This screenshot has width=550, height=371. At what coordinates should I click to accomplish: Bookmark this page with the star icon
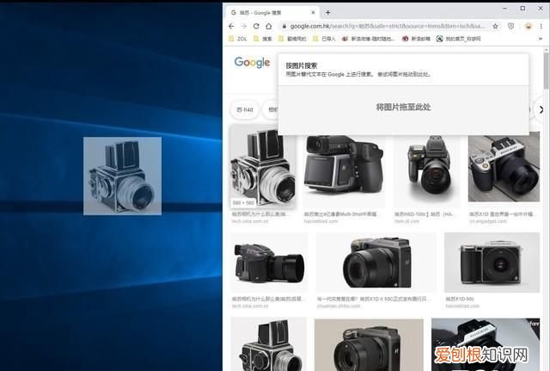tap(495, 27)
